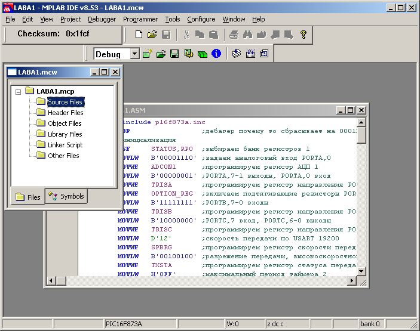The image size is (420, 331).
Task: Click the Build All icon
Action: (250, 54)
